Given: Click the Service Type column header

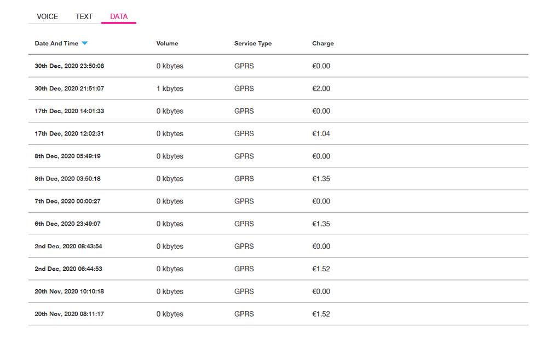Looking at the screenshot, I should [252, 43].
